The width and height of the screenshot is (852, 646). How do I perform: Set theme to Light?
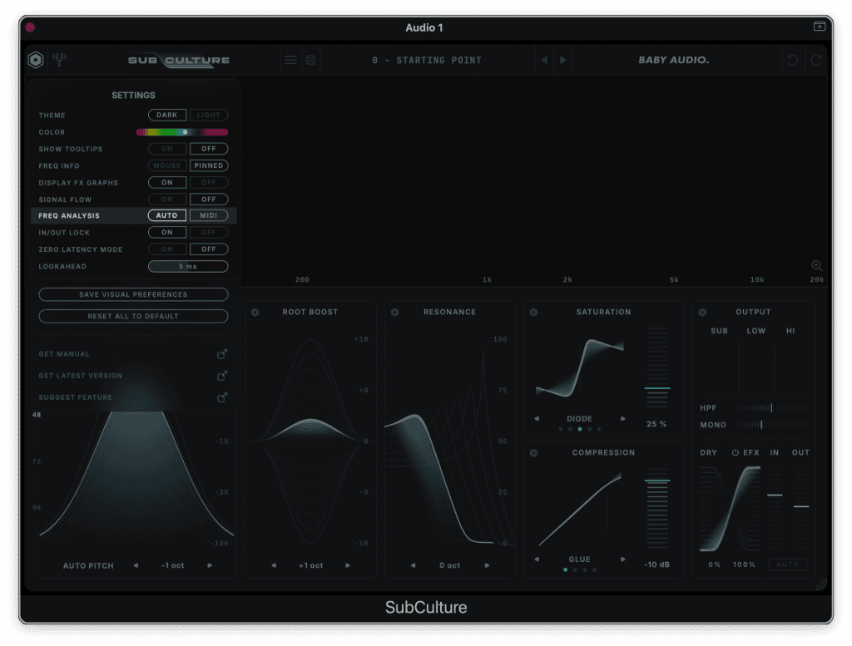(x=209, y=115)
